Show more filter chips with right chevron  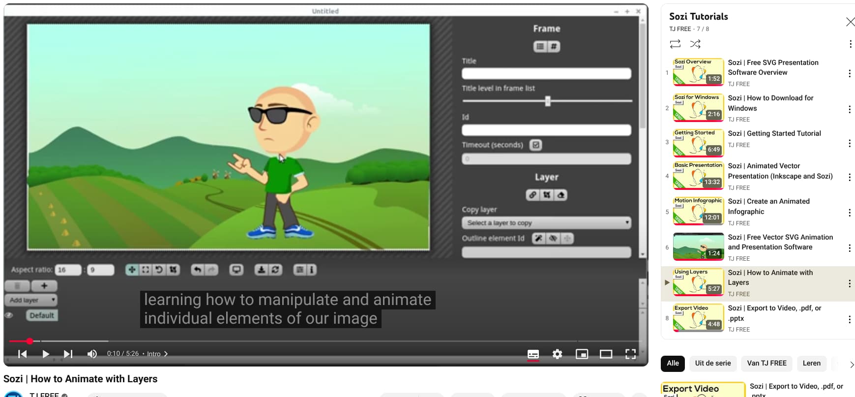(852, 365)
